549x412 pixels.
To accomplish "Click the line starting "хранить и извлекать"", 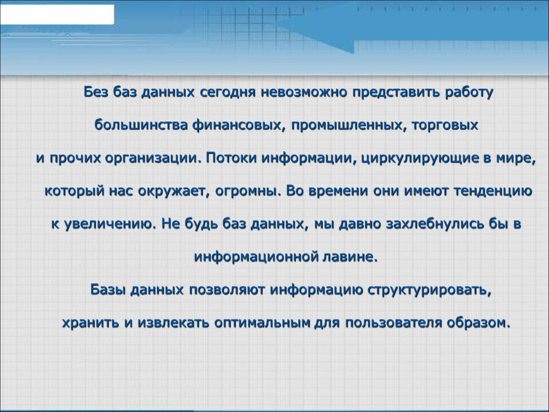I will coord(286,322).
